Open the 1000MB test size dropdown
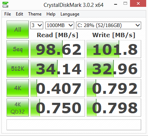Screen dimensions: 148x136 [x=60, y=25]
